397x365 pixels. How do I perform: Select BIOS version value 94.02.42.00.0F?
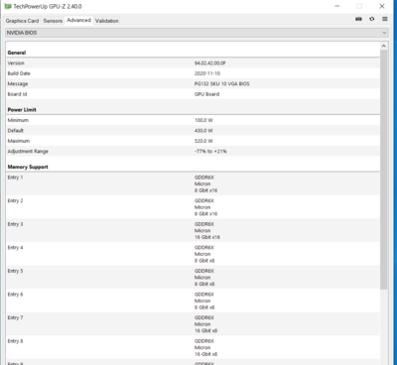pos(210,63)
